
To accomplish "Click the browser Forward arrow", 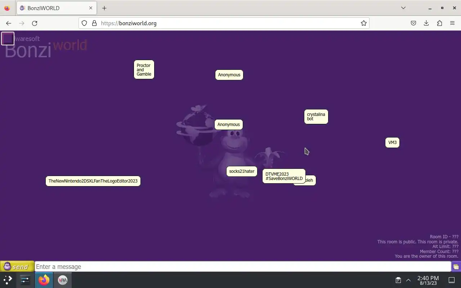I will (22, 23).
